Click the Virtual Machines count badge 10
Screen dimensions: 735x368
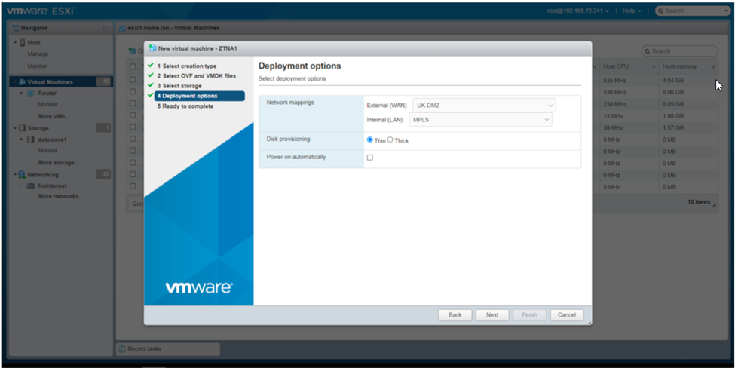103,82
